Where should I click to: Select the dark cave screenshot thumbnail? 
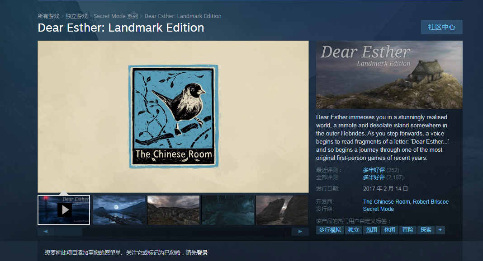(228, 210)
